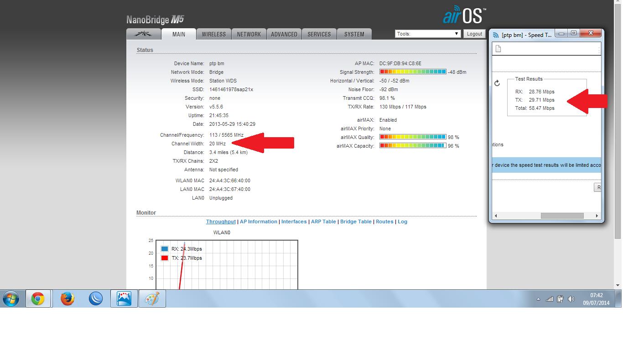Open the Tools dropdown
The height and width of the screenshot is (350, 623).
click(x=428, y=34)
